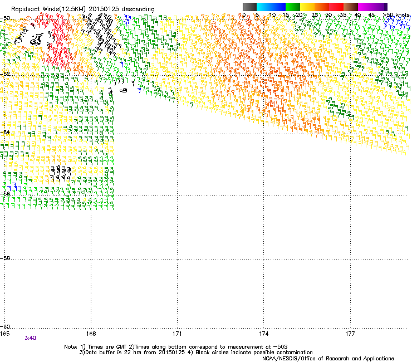Click the orange 25-30 knots legend segment
412x362 pixels.
(x=322, y=7)
